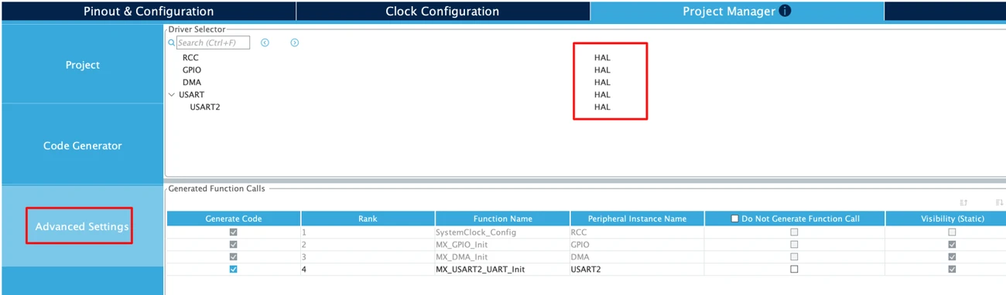Toggle static visibility for MX_DMA_Init
1006x295 pixels.
pyautogui.click(x=952, y=256)
